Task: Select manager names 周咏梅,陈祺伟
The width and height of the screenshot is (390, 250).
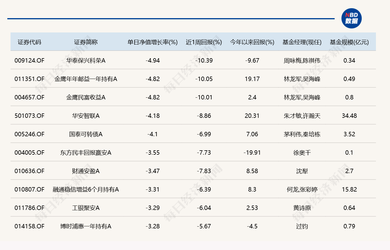Action: point(302,61)
